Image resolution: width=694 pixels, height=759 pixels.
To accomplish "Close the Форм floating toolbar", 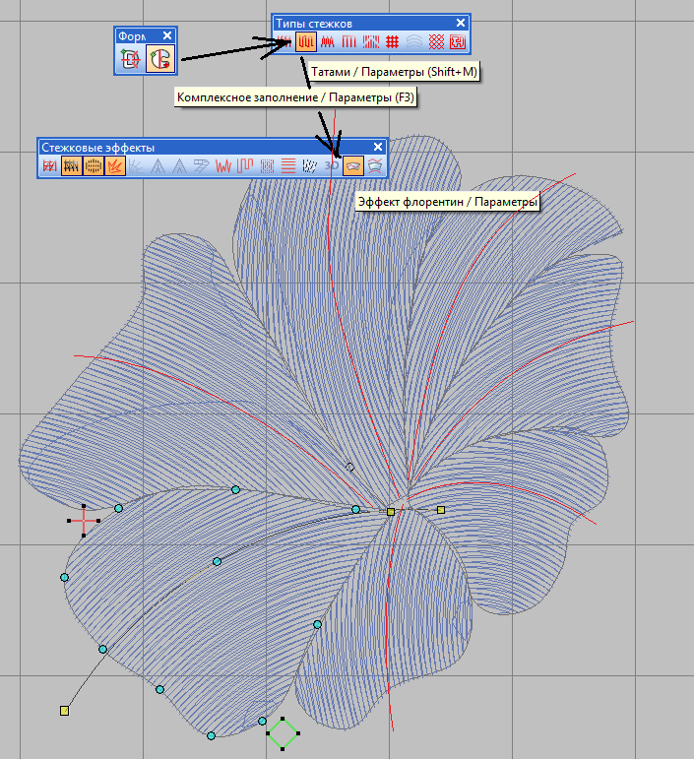I will coord(166,36).
